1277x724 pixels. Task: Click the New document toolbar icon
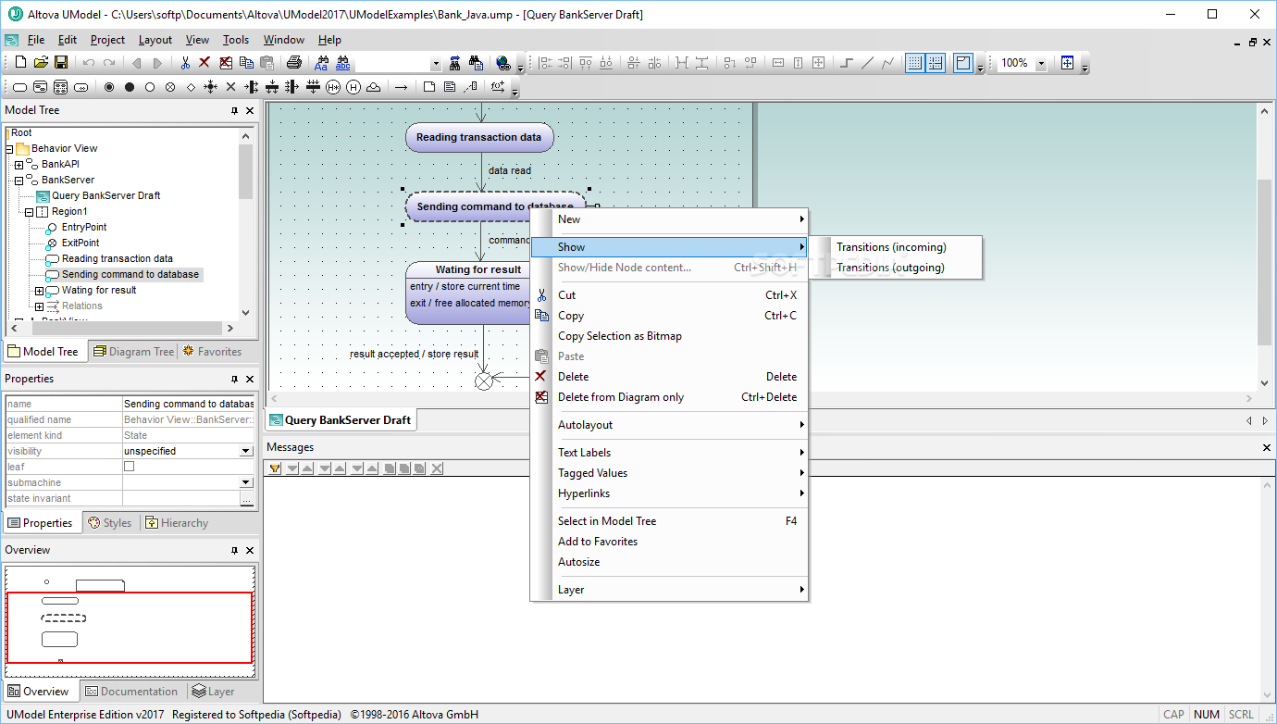click(20, 63)
